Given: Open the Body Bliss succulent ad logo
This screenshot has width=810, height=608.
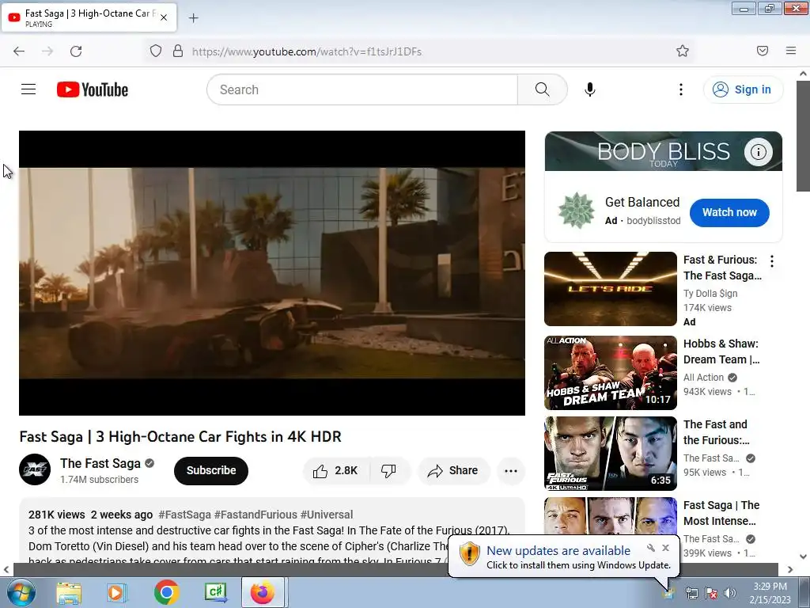Looking at the screenshot, I should [x=576, y=211].
